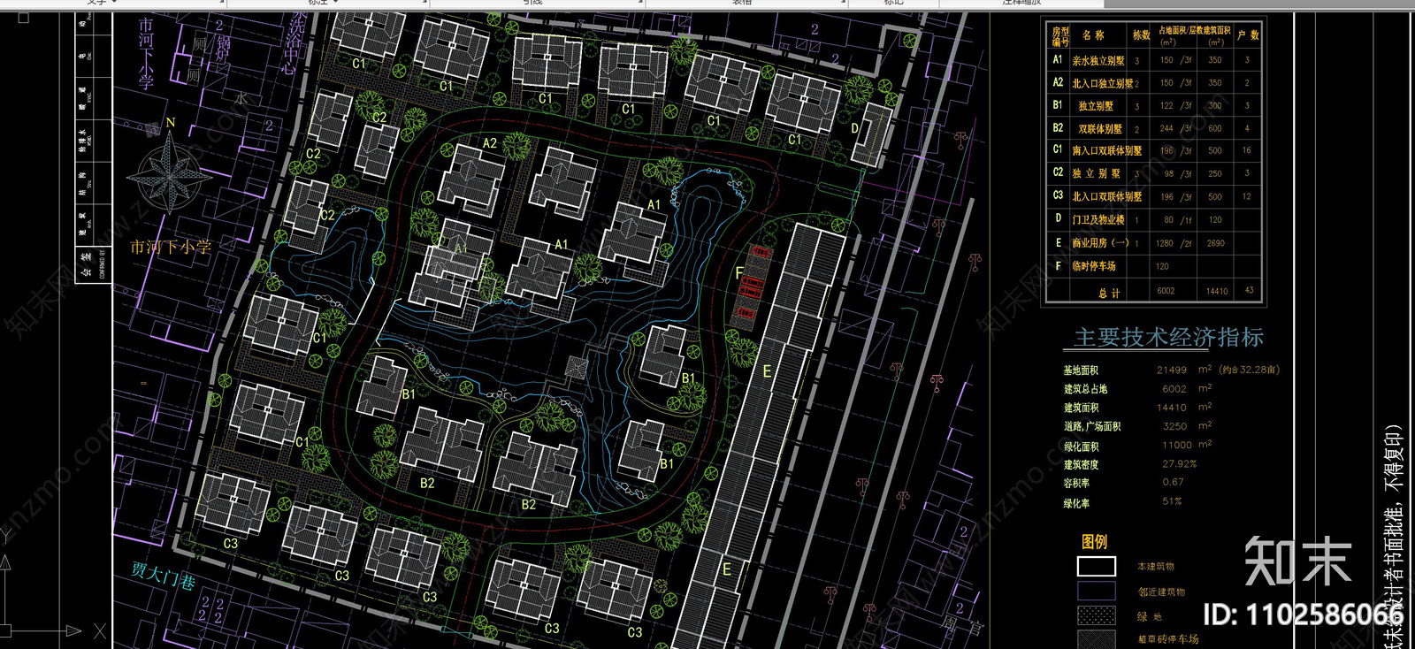Select the 容积率 indicator label

(1076, 484)
